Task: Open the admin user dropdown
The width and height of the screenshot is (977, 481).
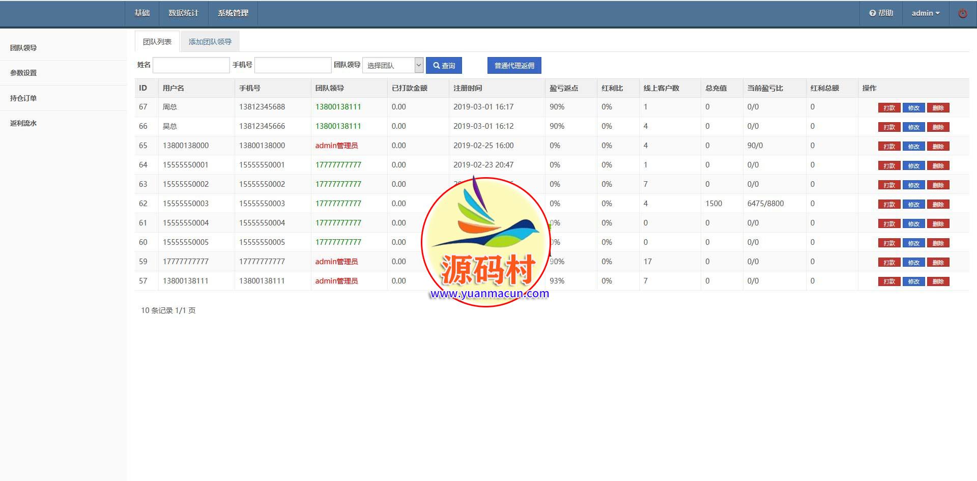Action: click(925, 13)
